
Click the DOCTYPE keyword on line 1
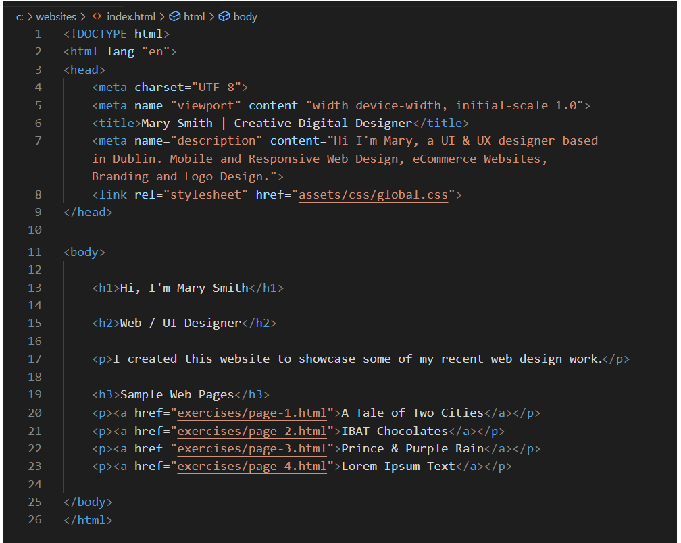click(x=101, y=34)
